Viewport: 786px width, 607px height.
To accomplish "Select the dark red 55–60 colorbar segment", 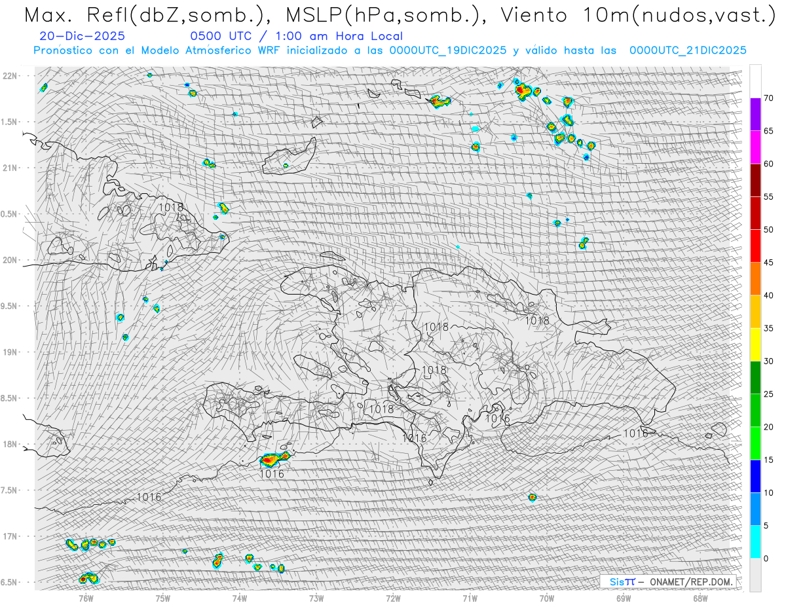I will pyautogui.click(x=755, y=180).
